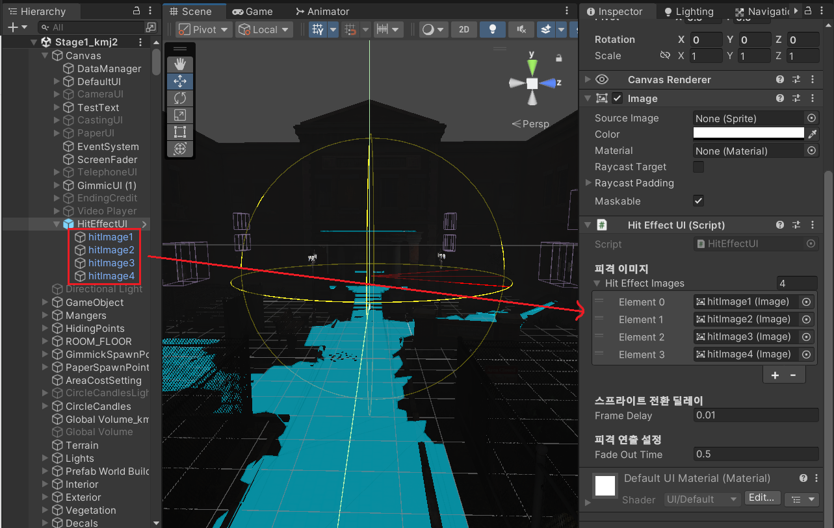The image size is (834, 528).
Task: Expand the Raycast Padding foldout
Action: coord(588,183)
